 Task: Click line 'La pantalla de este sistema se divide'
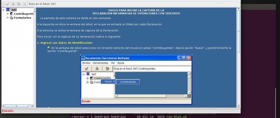(76, 18)
